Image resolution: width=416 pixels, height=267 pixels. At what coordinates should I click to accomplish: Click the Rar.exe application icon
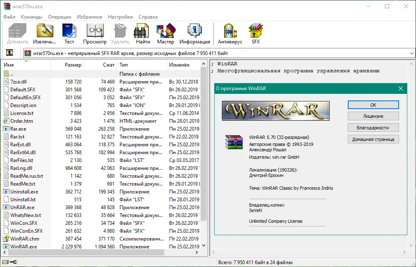point(6,129)
